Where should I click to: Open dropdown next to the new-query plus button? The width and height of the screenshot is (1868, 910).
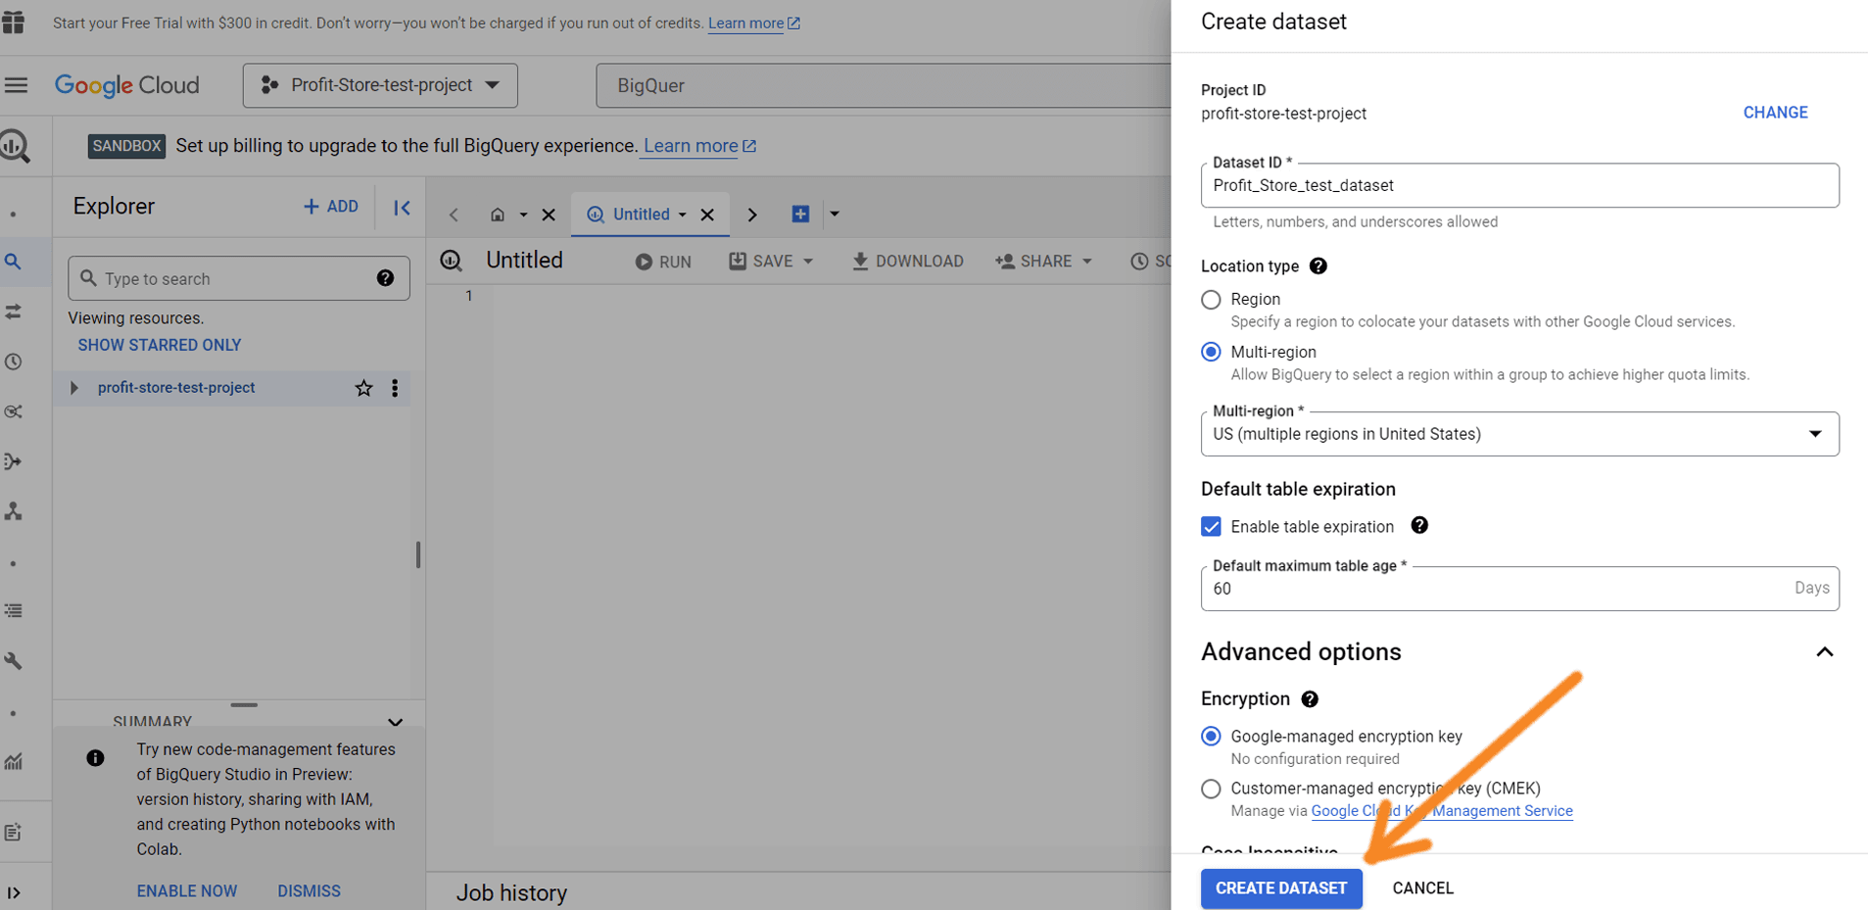click(835, 214)
